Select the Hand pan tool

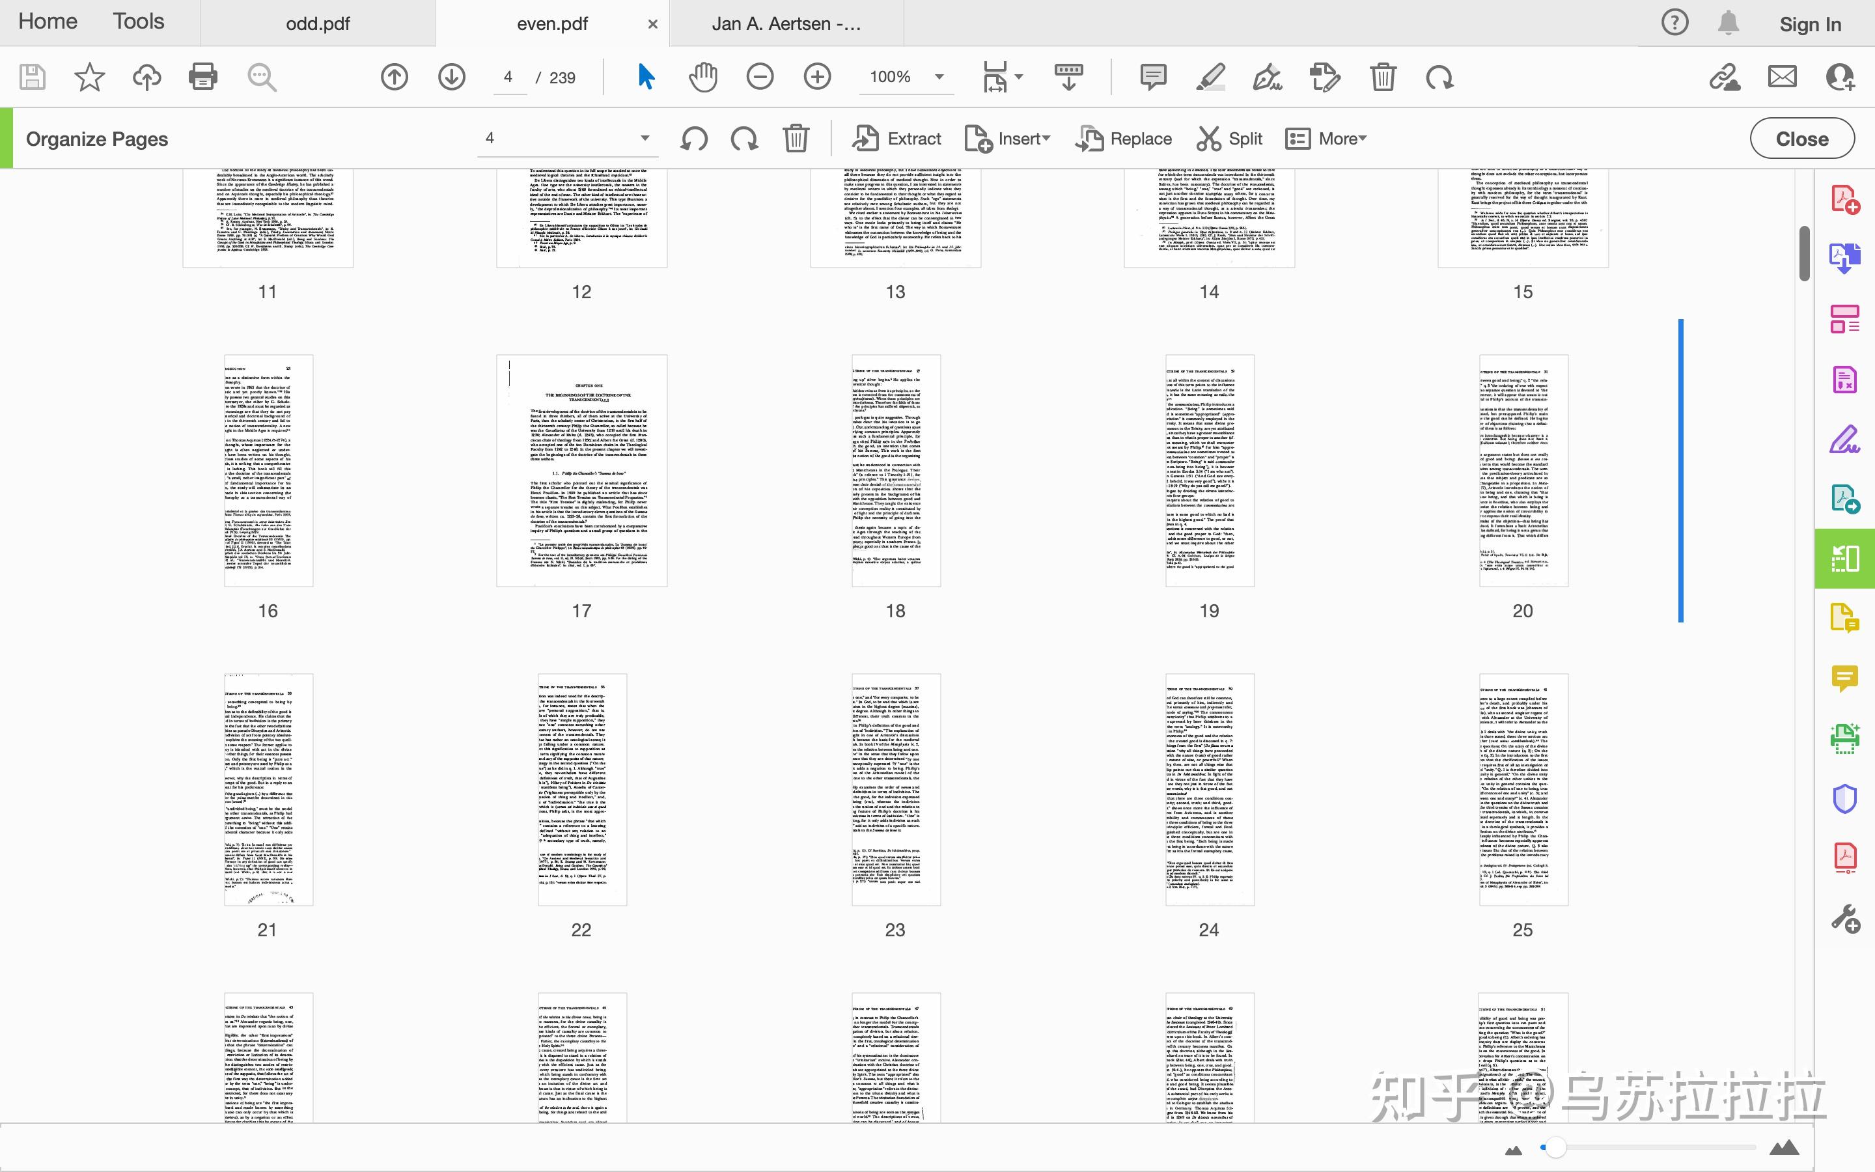tap(702, 77)
